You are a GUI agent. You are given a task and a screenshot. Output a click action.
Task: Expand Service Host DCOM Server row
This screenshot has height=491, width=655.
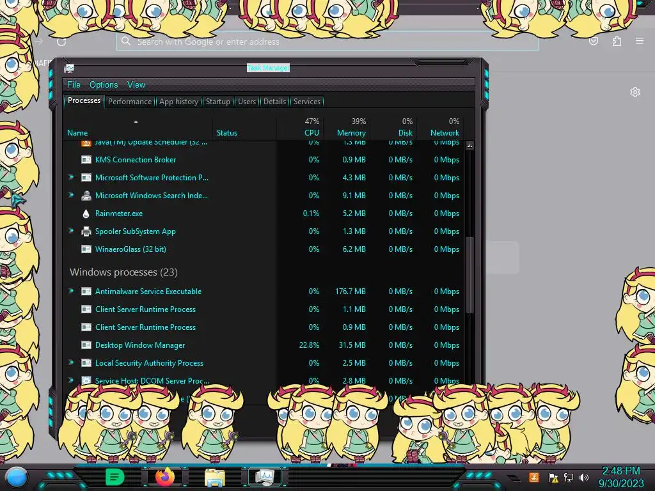click(x=72, y=380)
